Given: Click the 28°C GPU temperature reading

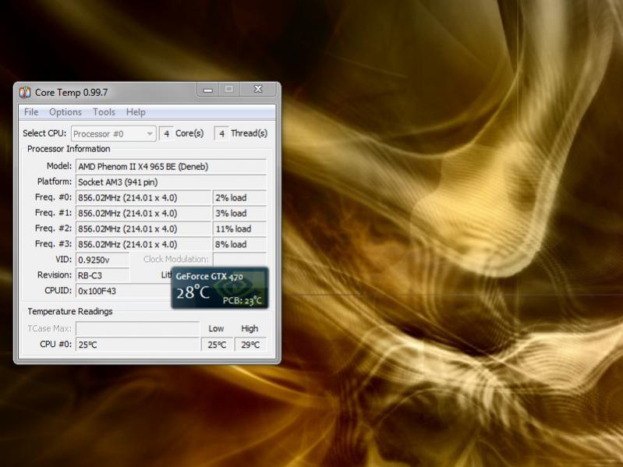Looking at the screenshot, I should (x=193, y=292).
